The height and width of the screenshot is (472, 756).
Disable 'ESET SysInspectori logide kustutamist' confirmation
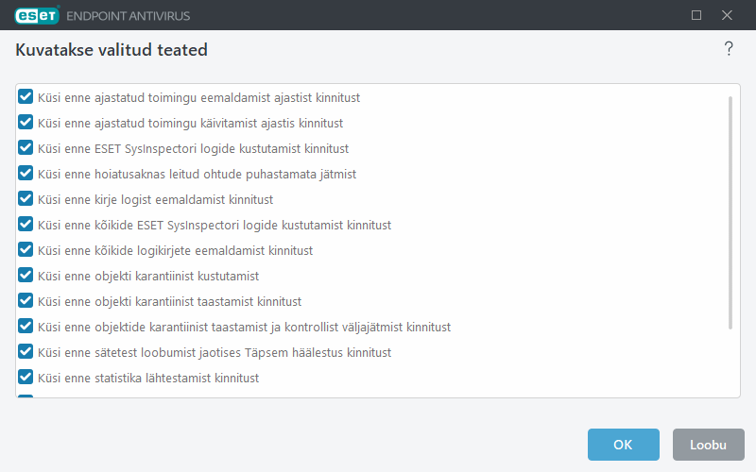pos(26,148)
